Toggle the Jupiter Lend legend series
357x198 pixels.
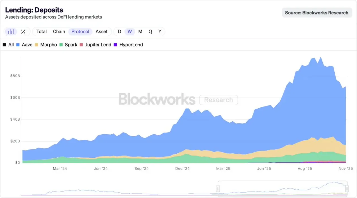click(95, 45)
